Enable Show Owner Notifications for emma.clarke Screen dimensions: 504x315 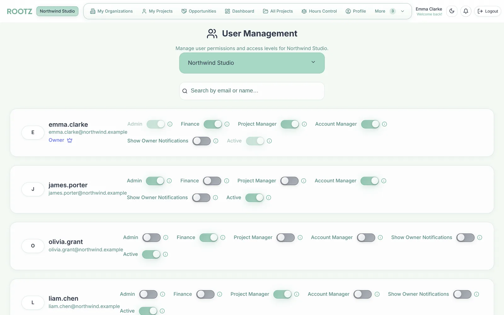pos(202,141)
